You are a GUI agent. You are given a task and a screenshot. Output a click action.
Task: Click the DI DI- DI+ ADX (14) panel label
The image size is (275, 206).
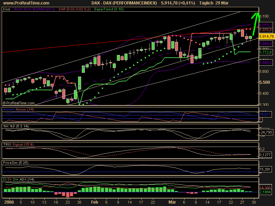[x=19, y=180]
